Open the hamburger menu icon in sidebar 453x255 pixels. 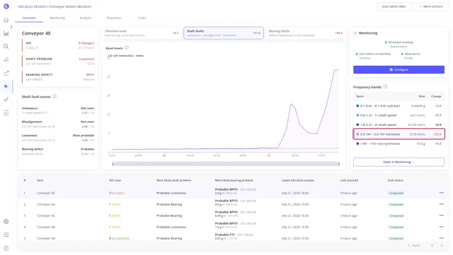point(6,113)
